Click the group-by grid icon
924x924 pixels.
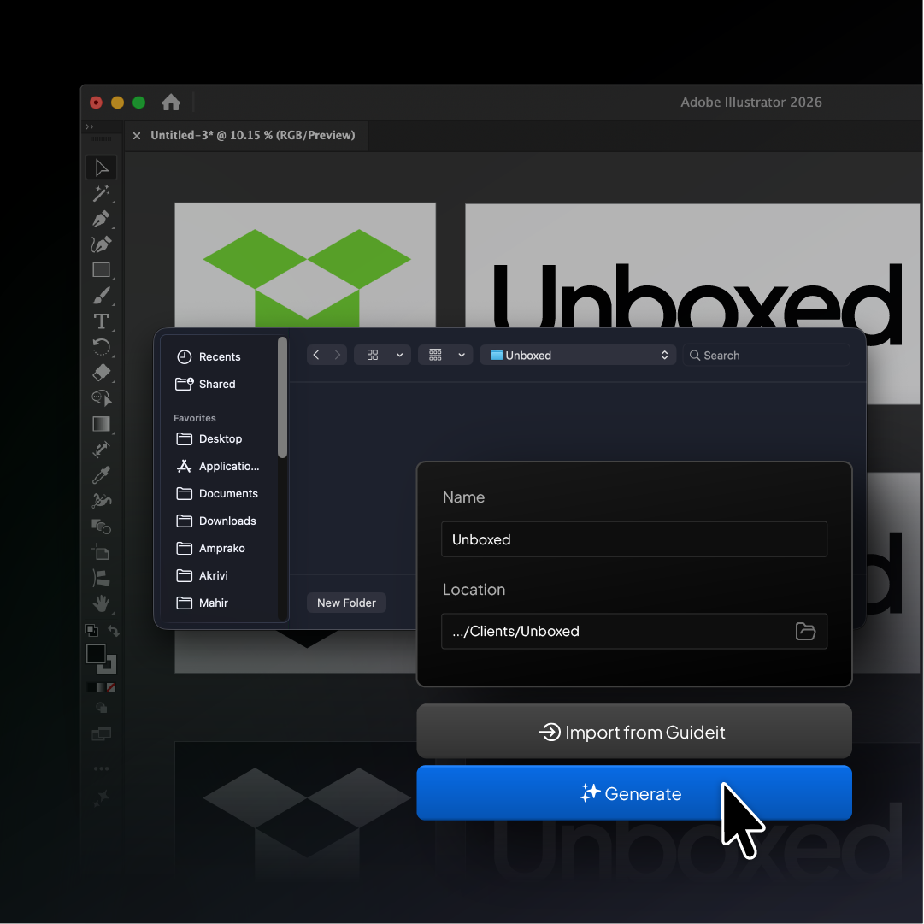[x=435, y=355]
